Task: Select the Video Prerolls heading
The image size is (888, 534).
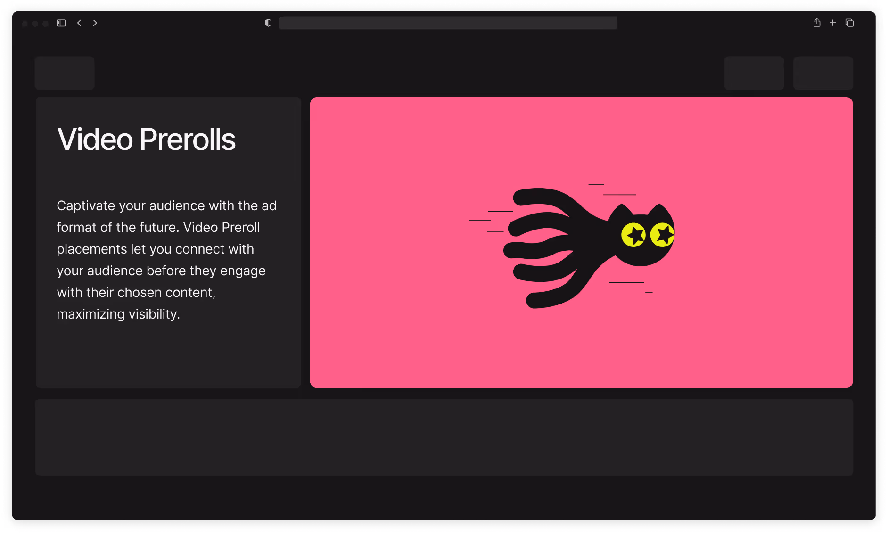Action: click(146, 140)
